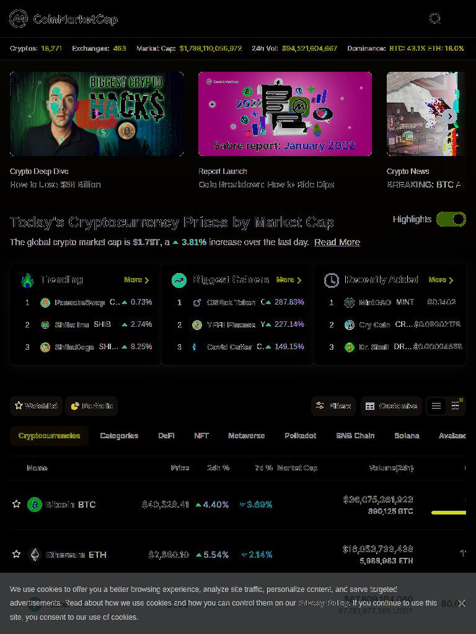Click the 24h Vol value
This screenshot has height=634, width=476.
[x=310, y=48]
